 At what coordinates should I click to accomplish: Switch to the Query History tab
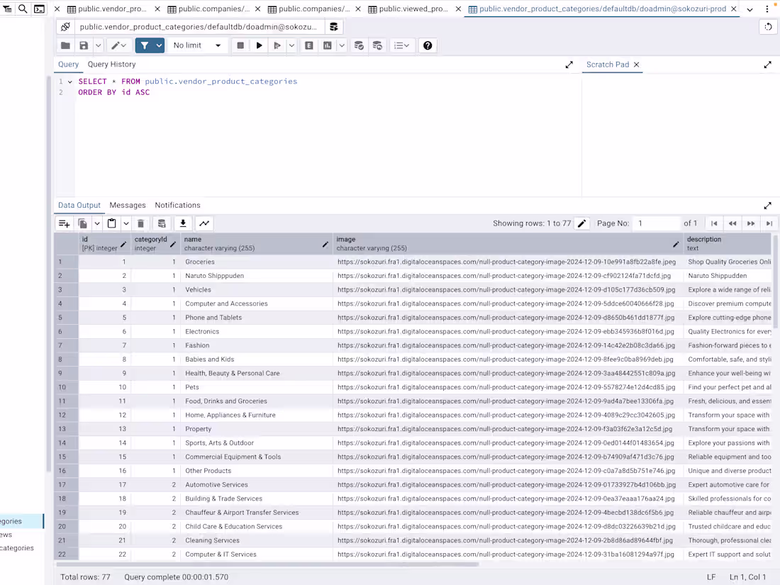[x=111, y=64]
